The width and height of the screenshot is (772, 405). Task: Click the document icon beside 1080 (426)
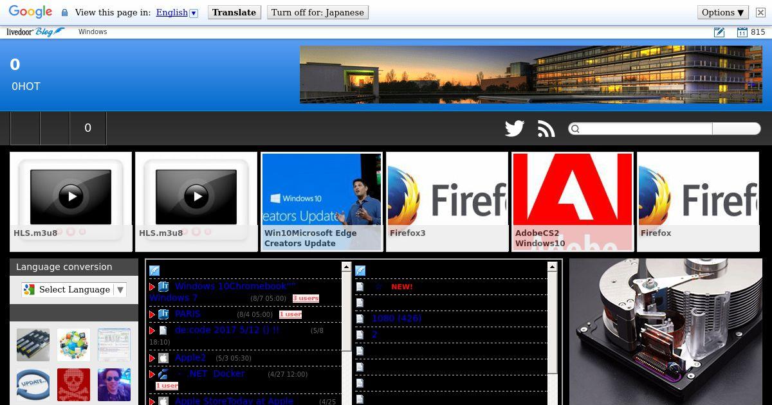click(360, 319)
